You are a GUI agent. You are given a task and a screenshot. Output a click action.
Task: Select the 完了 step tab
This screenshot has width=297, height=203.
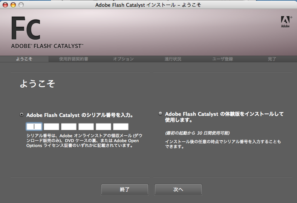tap(272, 59)
